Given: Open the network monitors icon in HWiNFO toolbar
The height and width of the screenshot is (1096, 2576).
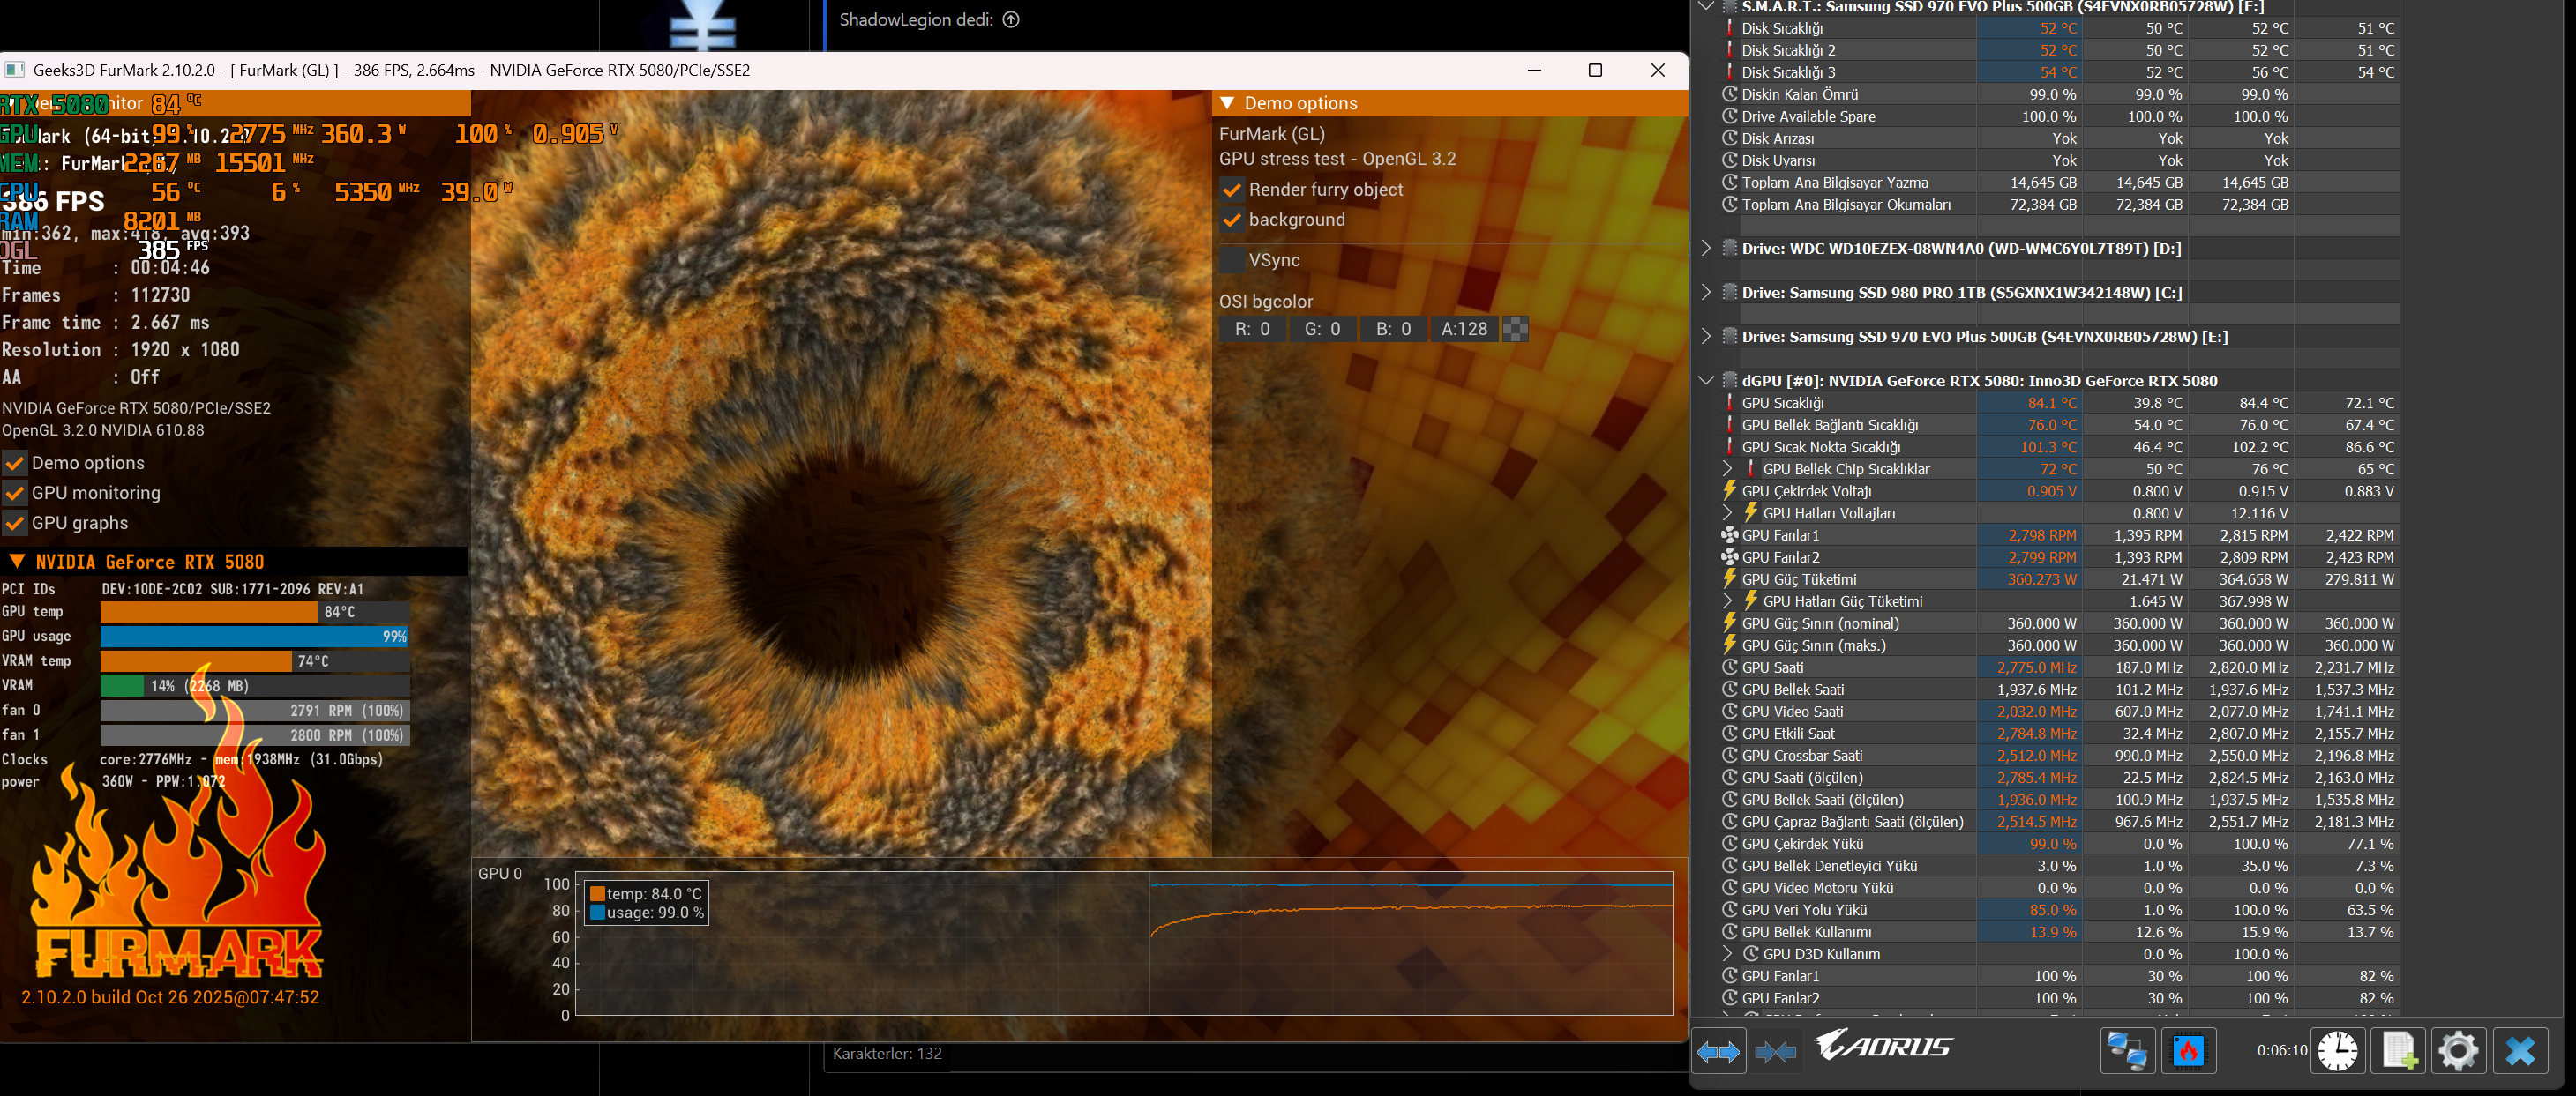Looking at the screenshot, I should (x=2127, y=1050).
